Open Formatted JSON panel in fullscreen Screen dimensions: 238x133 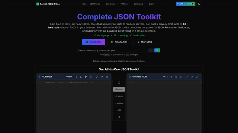[x=197, y=76]
